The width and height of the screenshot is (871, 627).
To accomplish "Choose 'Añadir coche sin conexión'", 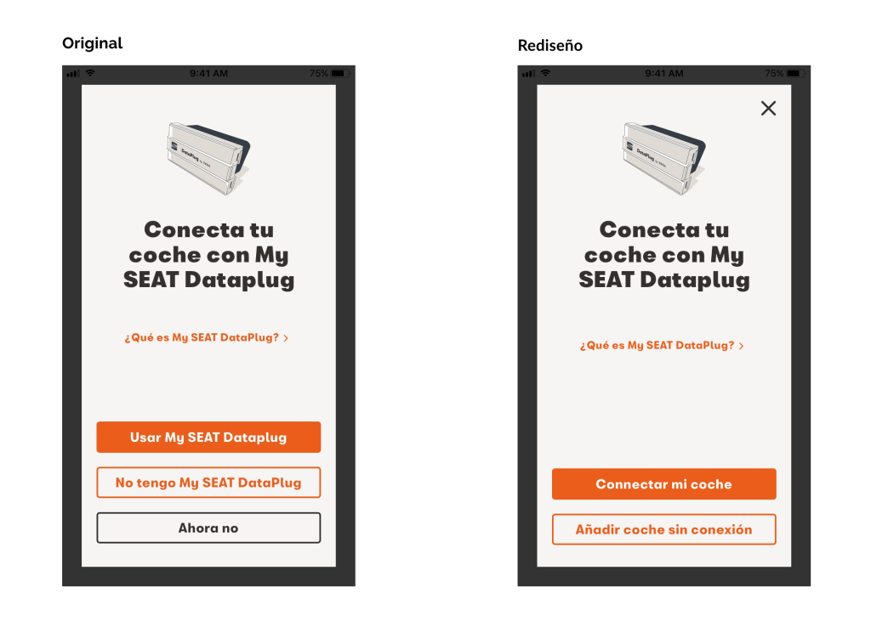I will tap(664, 528).
